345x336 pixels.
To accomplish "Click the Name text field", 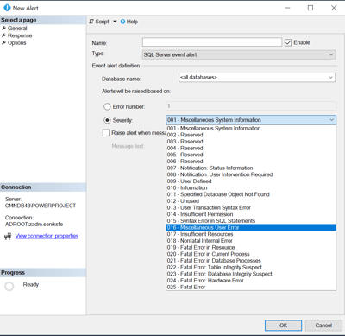I will click(x=212, y=42).
